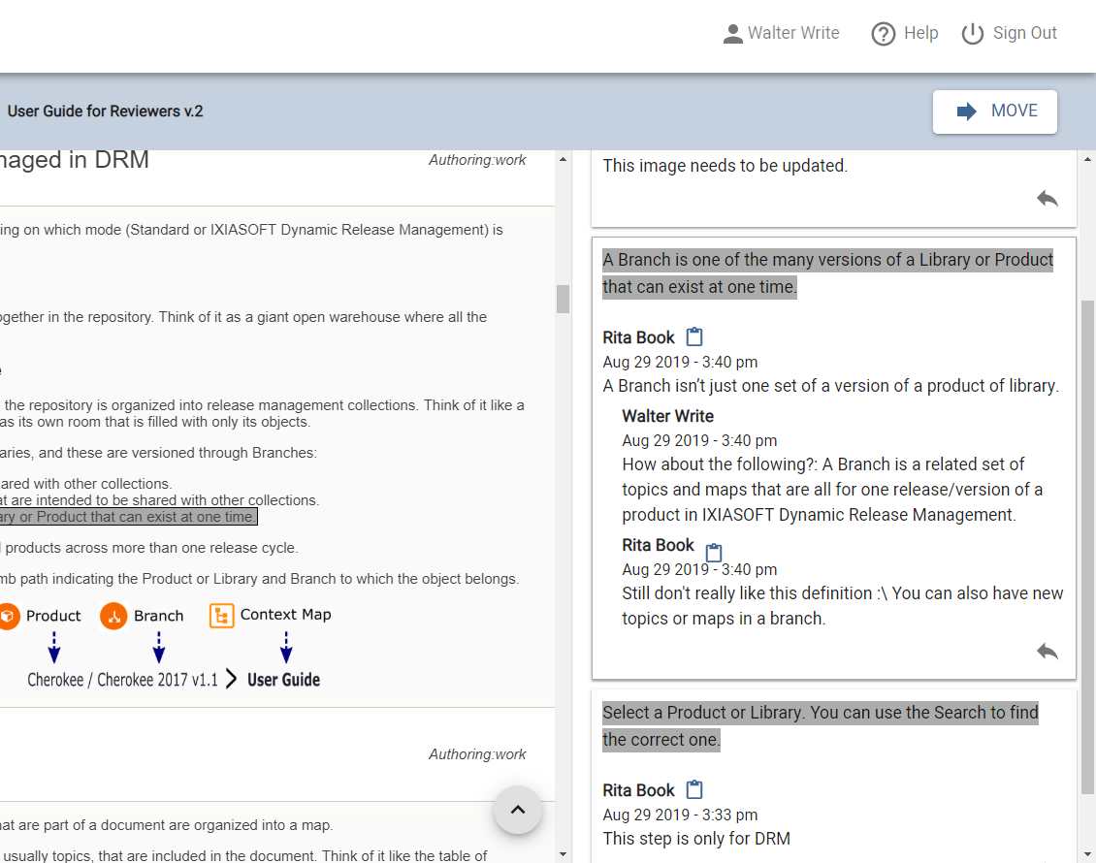The image size is (1096, 863).
Task: Click Walter Write's name in the reply
Action: pyautogui.click(x=667, y=416)
